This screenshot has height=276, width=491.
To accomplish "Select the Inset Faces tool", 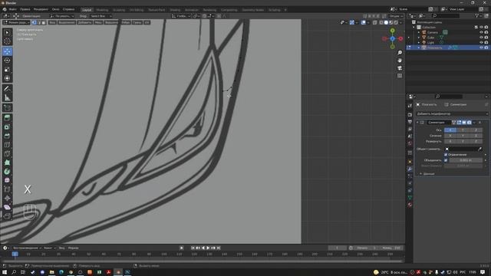I will (x=7, y=127).
